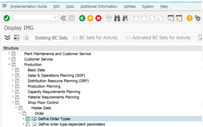Expand the Material Requirements Planning node
Image resolution: width=203 pixels, height=127 pixels.
(13, 97)
